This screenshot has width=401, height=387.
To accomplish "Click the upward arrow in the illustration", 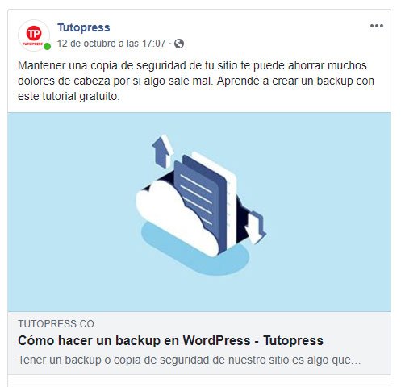I will (x=163, y=151).
